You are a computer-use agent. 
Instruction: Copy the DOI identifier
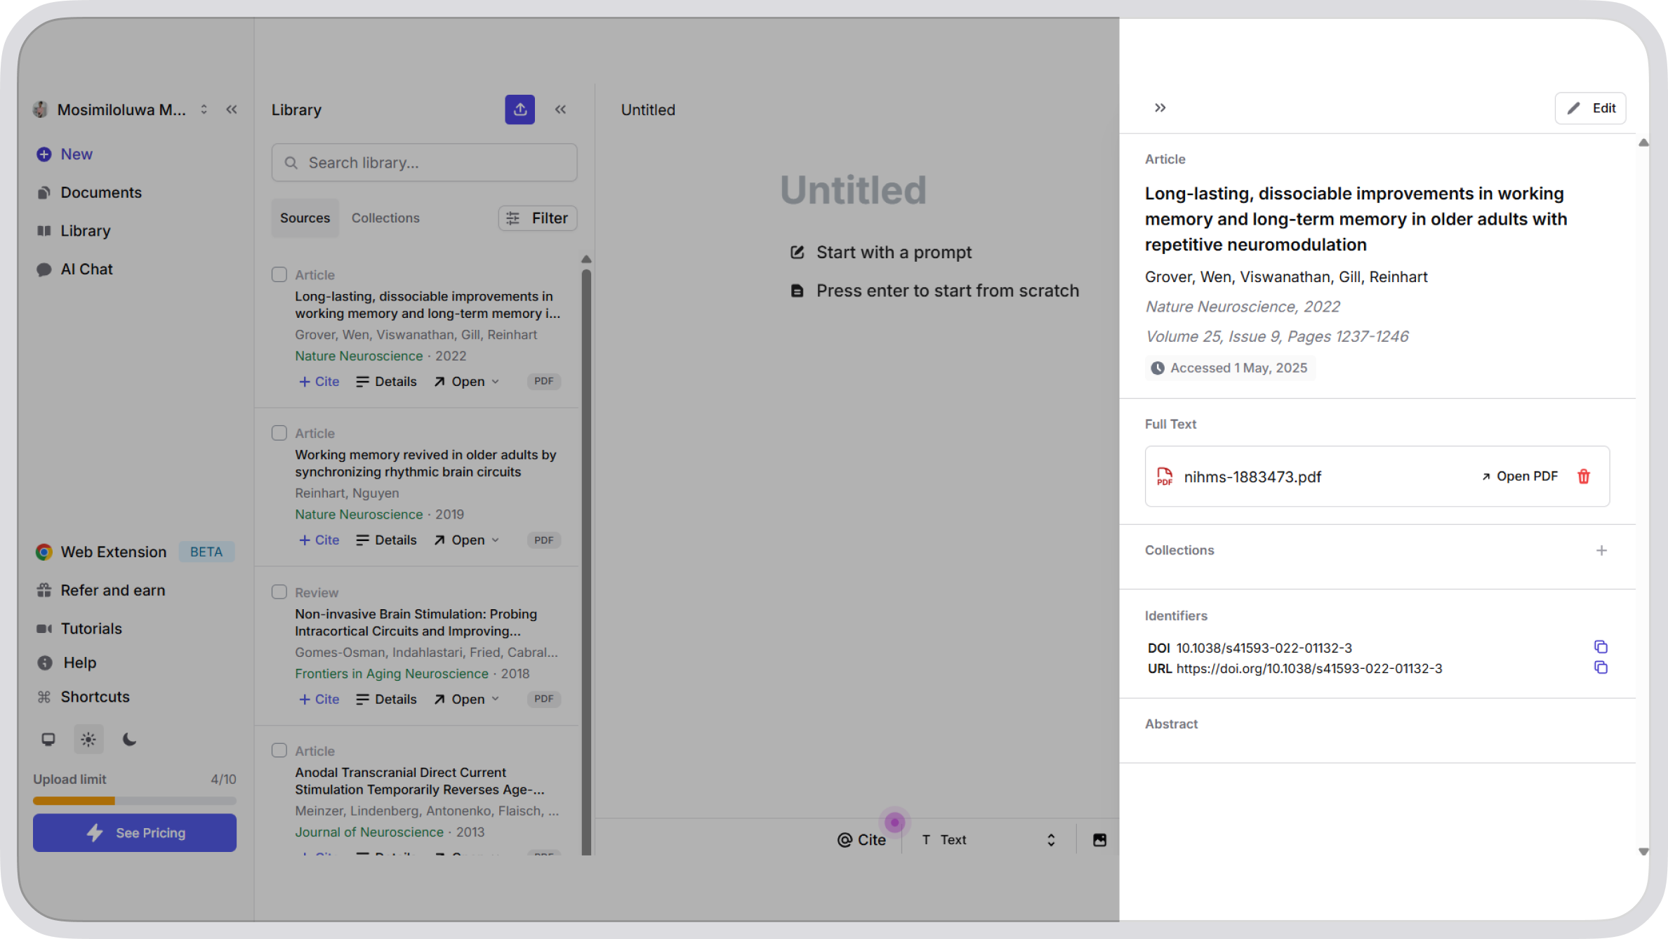click(1601, 647)
